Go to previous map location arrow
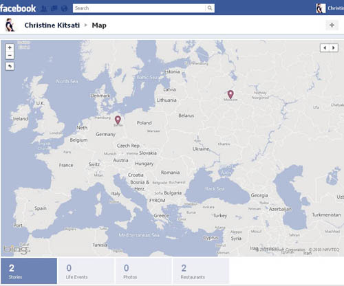The width and height of the screenshot is (344, 286). point(325,47)
